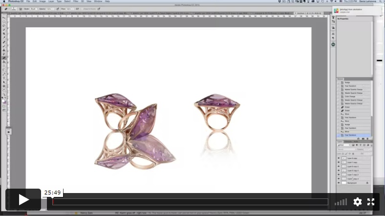Select the Eyedropper tool

[4, 38]
